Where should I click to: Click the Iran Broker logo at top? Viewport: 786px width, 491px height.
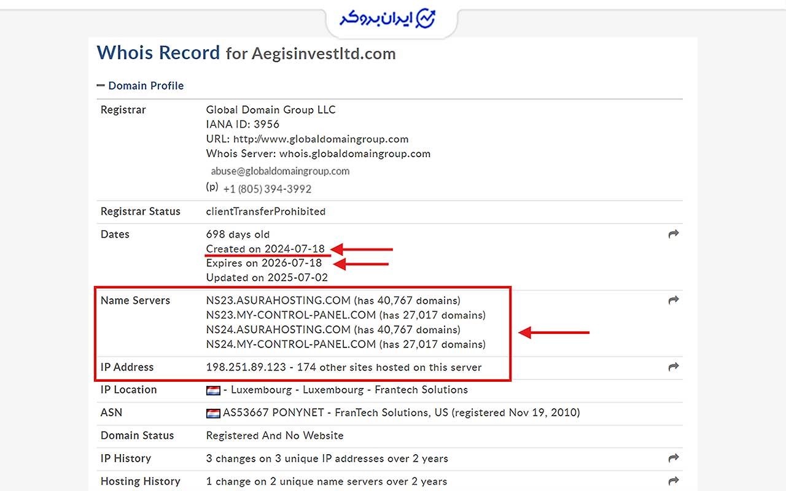coord(388,18)
